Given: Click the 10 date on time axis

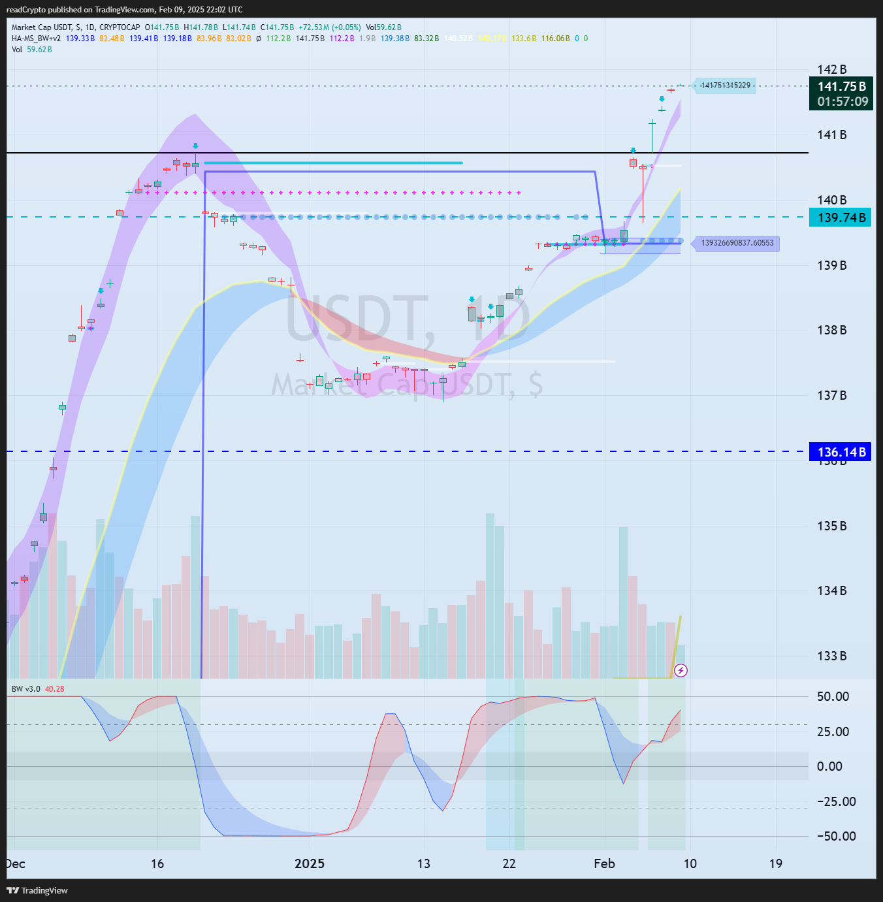Looking at the screenshot, I should coord(690,864).
